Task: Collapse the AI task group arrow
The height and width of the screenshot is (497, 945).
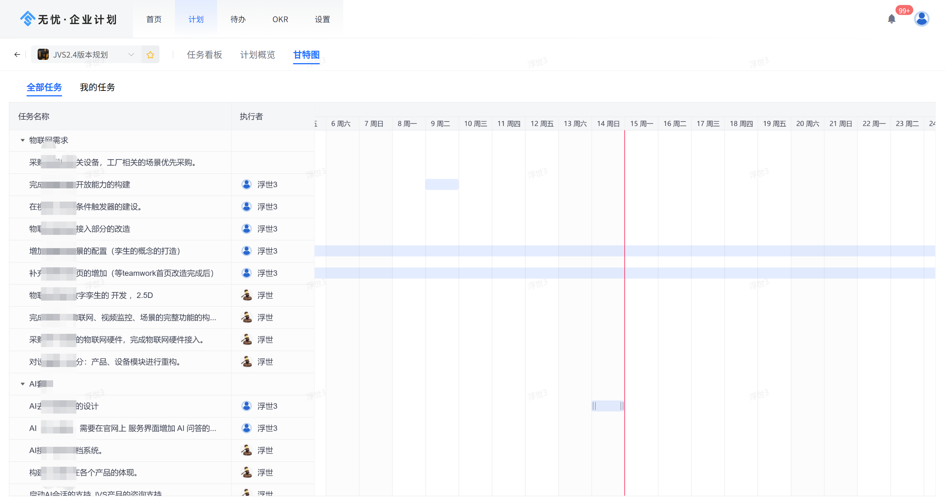Action: tap(23, 384)
